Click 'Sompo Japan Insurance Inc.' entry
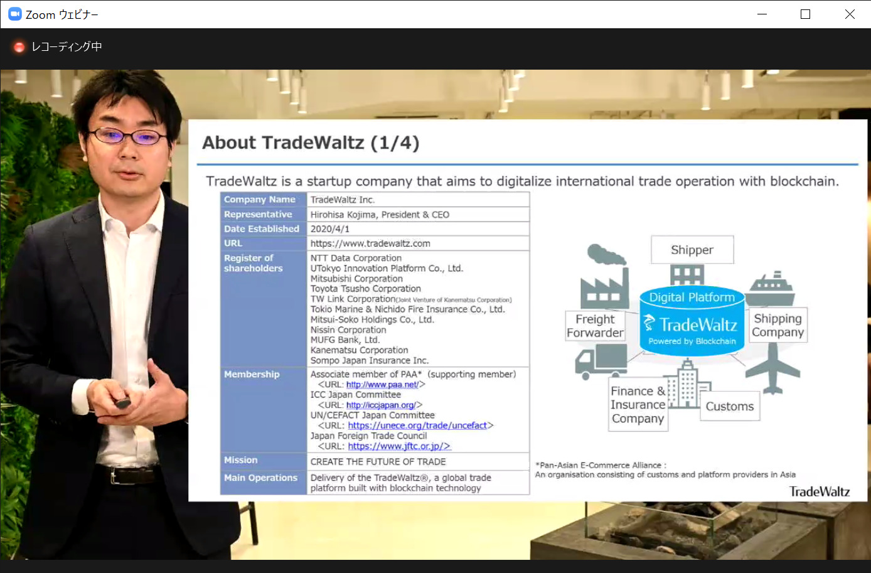 tap(369, 361)
